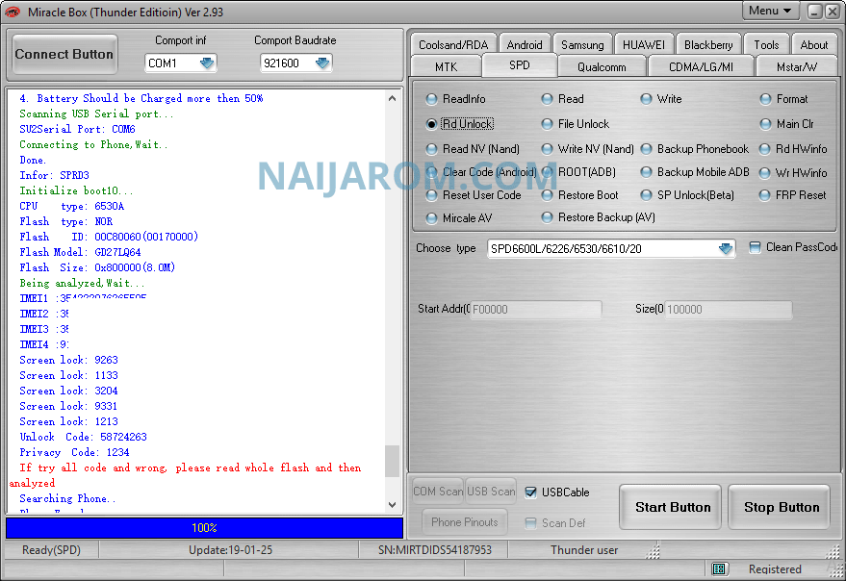846x581 pixels.
Task: Switch to the SPD tab
Action: point(520,65)
